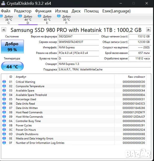Viewport: 154px width, 161px height.
Task: Click status icon for Power On Hours row
Action: tap(4, 130)
